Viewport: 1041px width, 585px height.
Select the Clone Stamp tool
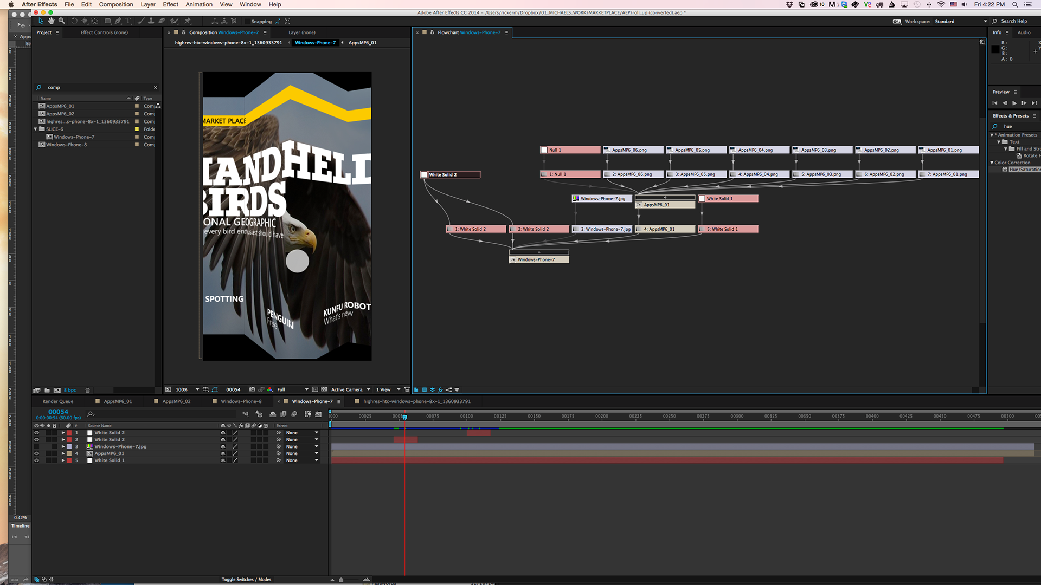click(x=151, y=21)
